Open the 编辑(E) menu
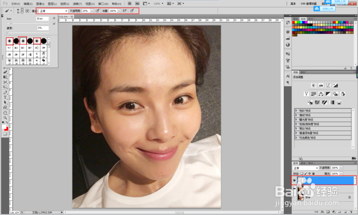 click(28, 4)
